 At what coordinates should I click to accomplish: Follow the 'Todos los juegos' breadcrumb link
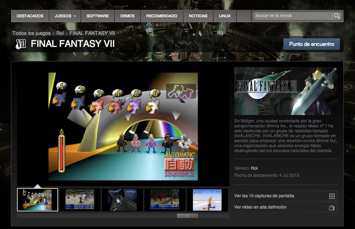(32, 33)
